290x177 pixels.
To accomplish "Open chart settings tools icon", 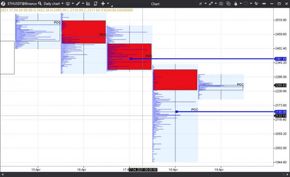I will pyautogui.click(x=256, y=4).
